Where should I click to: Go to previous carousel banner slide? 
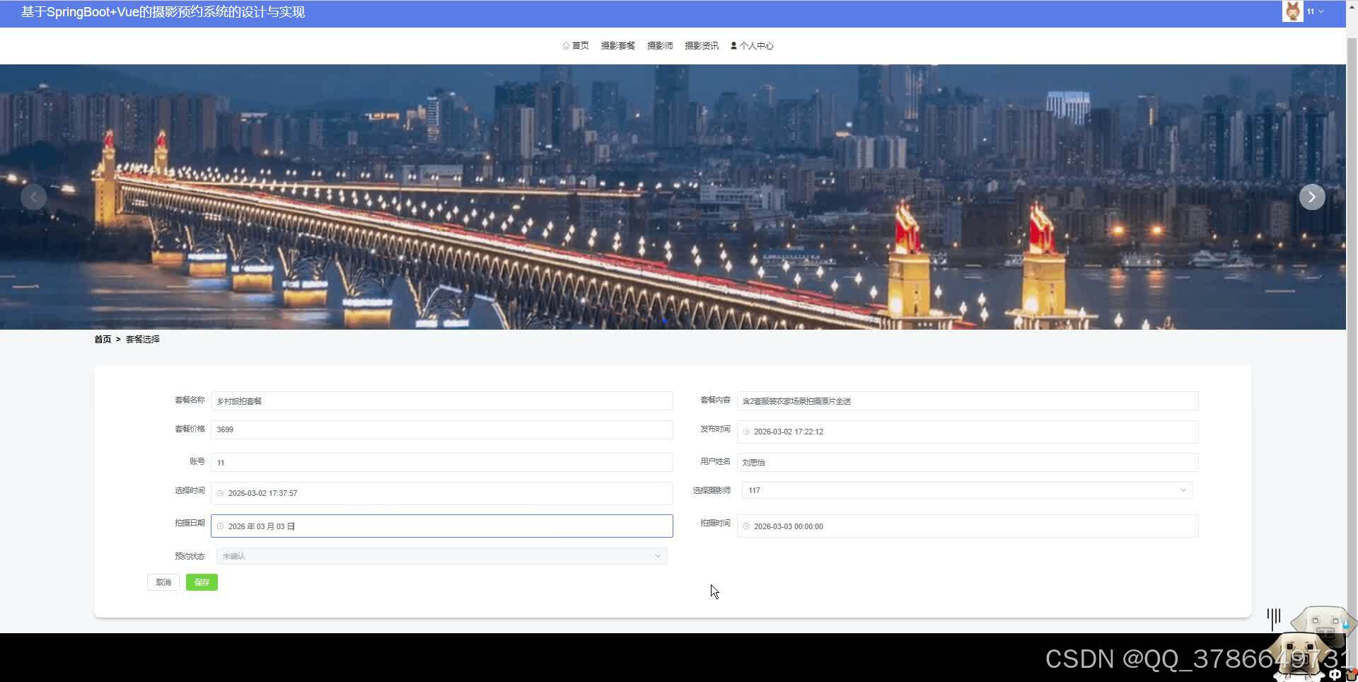coord(33,197)
